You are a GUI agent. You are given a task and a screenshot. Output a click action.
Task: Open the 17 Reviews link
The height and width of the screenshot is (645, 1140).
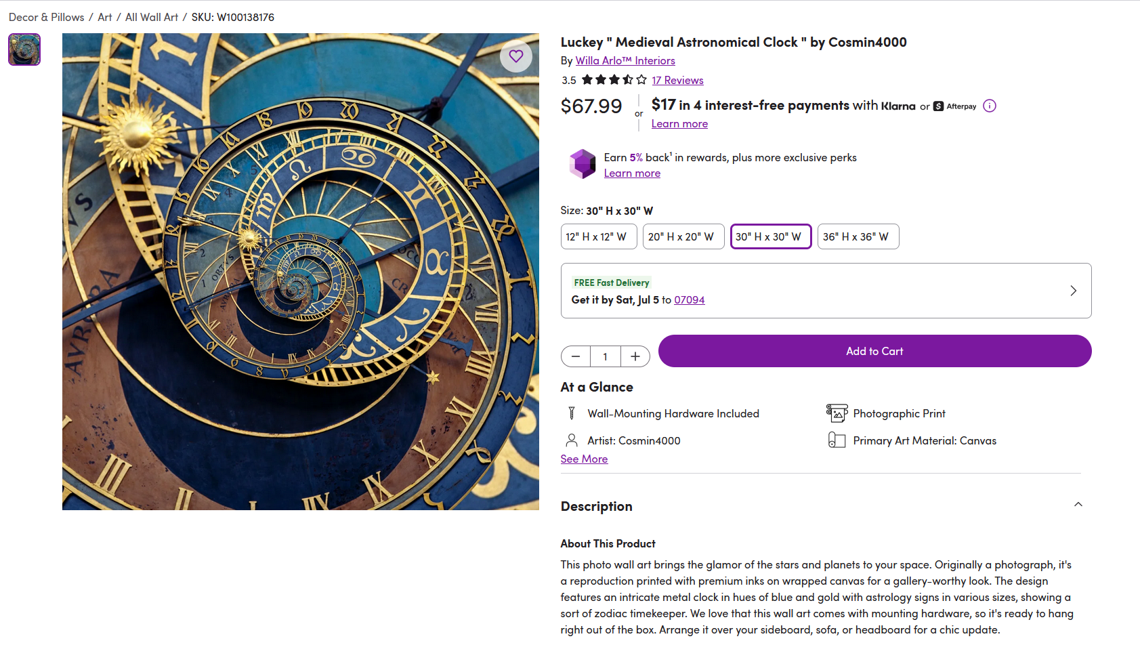pos(677,80)
